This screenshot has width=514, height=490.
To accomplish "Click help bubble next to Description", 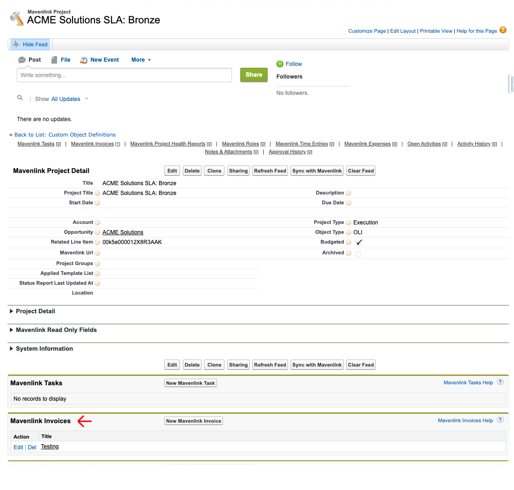I will pyautogui.click(x=348, y=194).
